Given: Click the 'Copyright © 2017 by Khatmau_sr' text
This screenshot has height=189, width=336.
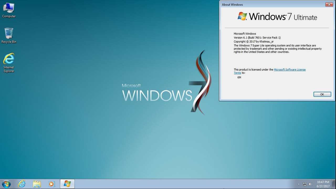Looking at the screenshot, I should click(254, 41).
